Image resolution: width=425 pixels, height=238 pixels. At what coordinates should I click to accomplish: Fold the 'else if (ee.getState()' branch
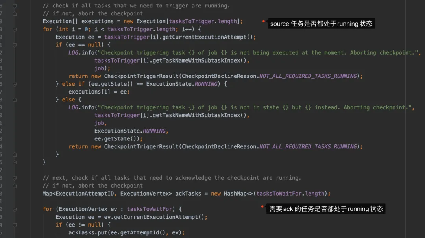click(15, 84)
